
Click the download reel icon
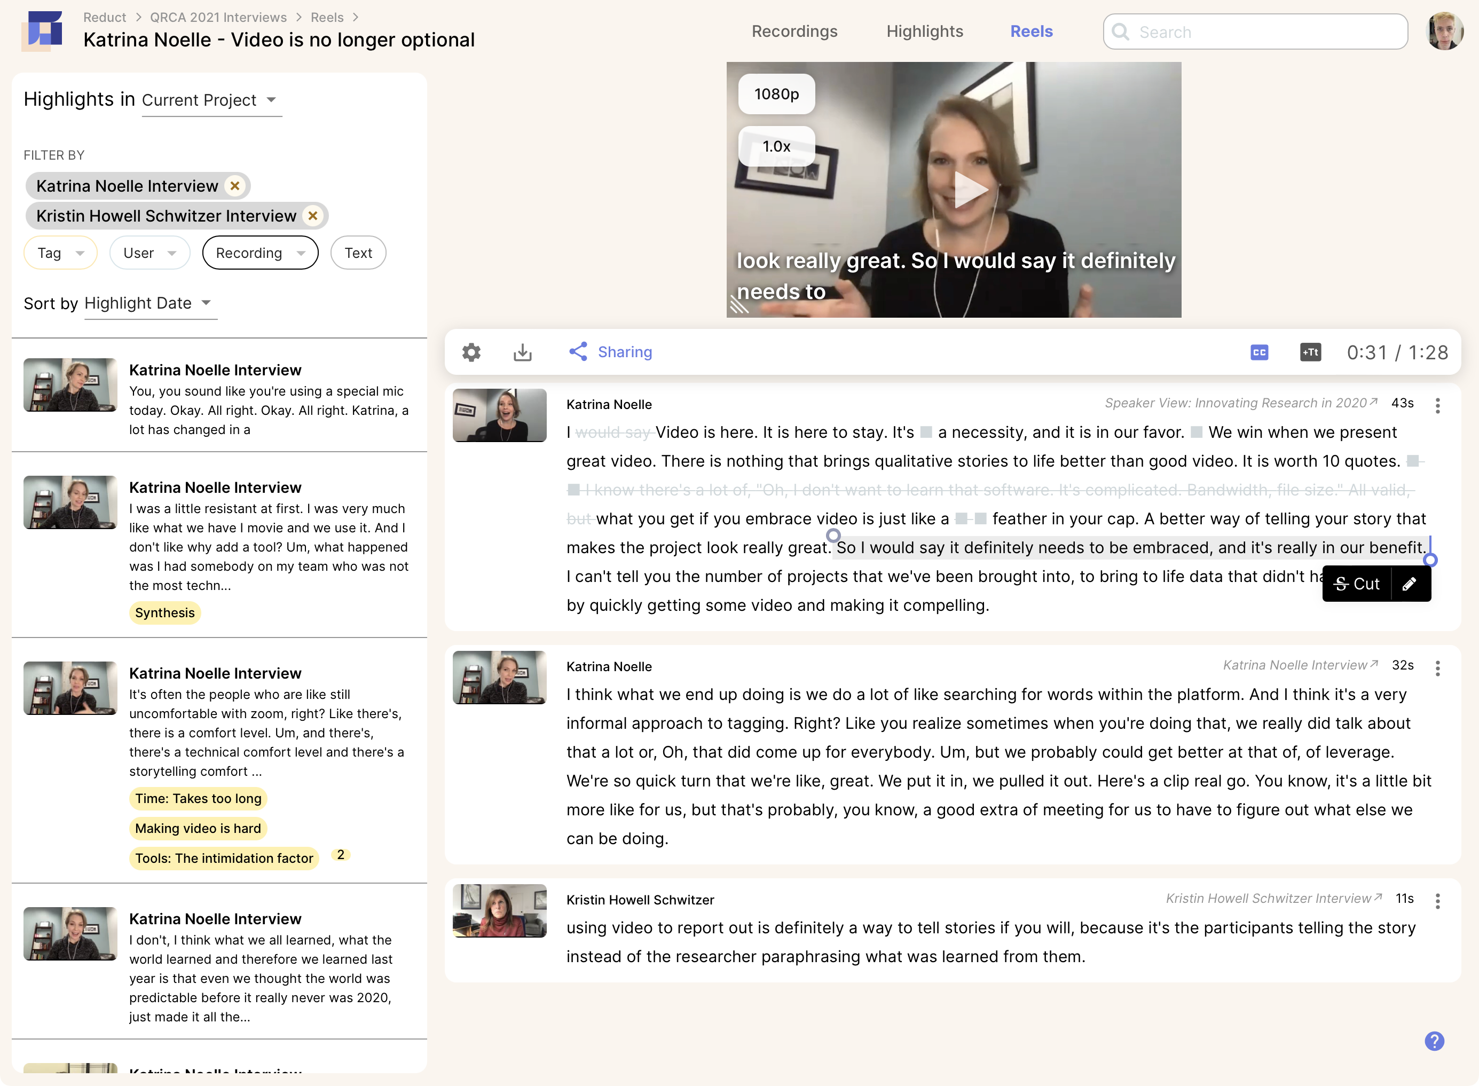click(522, 352)
